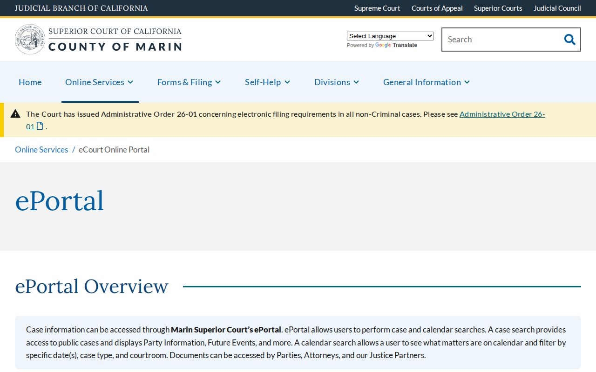Click the warning triangle alert icon
Image resolution: width=596 pixels, height=372 pixels.
tap(15, 113)
